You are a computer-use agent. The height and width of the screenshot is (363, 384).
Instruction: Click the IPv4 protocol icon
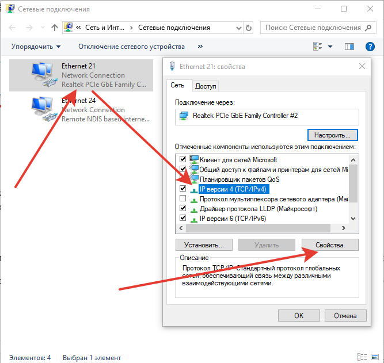click(194, 190)
